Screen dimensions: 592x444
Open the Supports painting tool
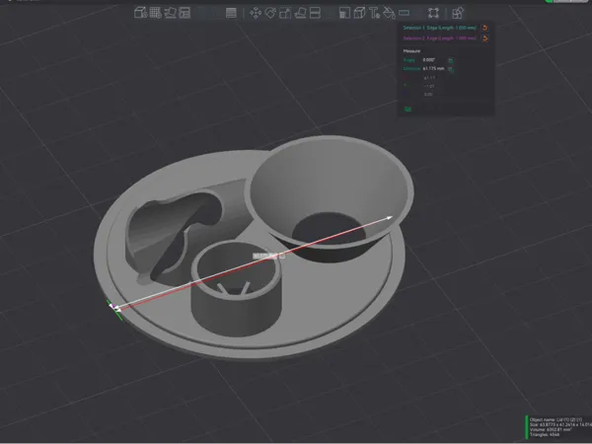(x=344, y=13)
